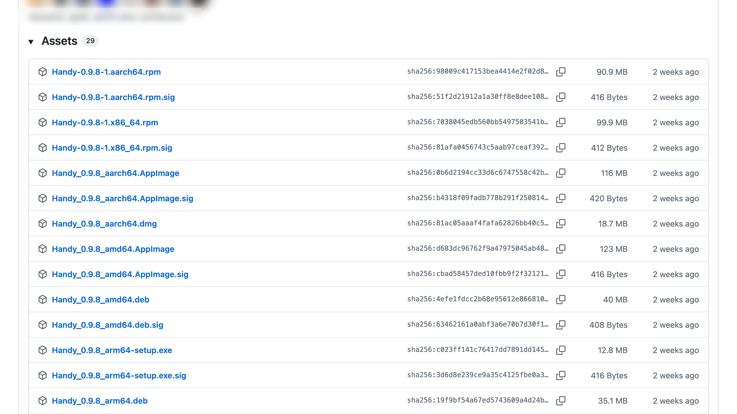Download Handy_0.9.8_aarch64.AppImage

(x=115, y=173)
